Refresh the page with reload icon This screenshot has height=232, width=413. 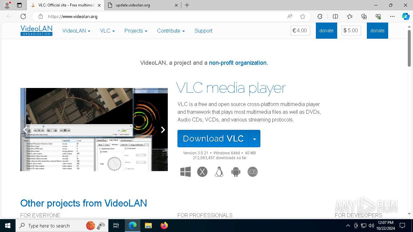click(23, 16)
